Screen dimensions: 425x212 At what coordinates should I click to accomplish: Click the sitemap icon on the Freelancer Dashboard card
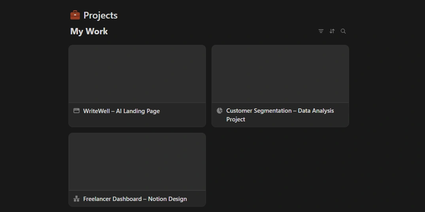(x=77, y=199)
